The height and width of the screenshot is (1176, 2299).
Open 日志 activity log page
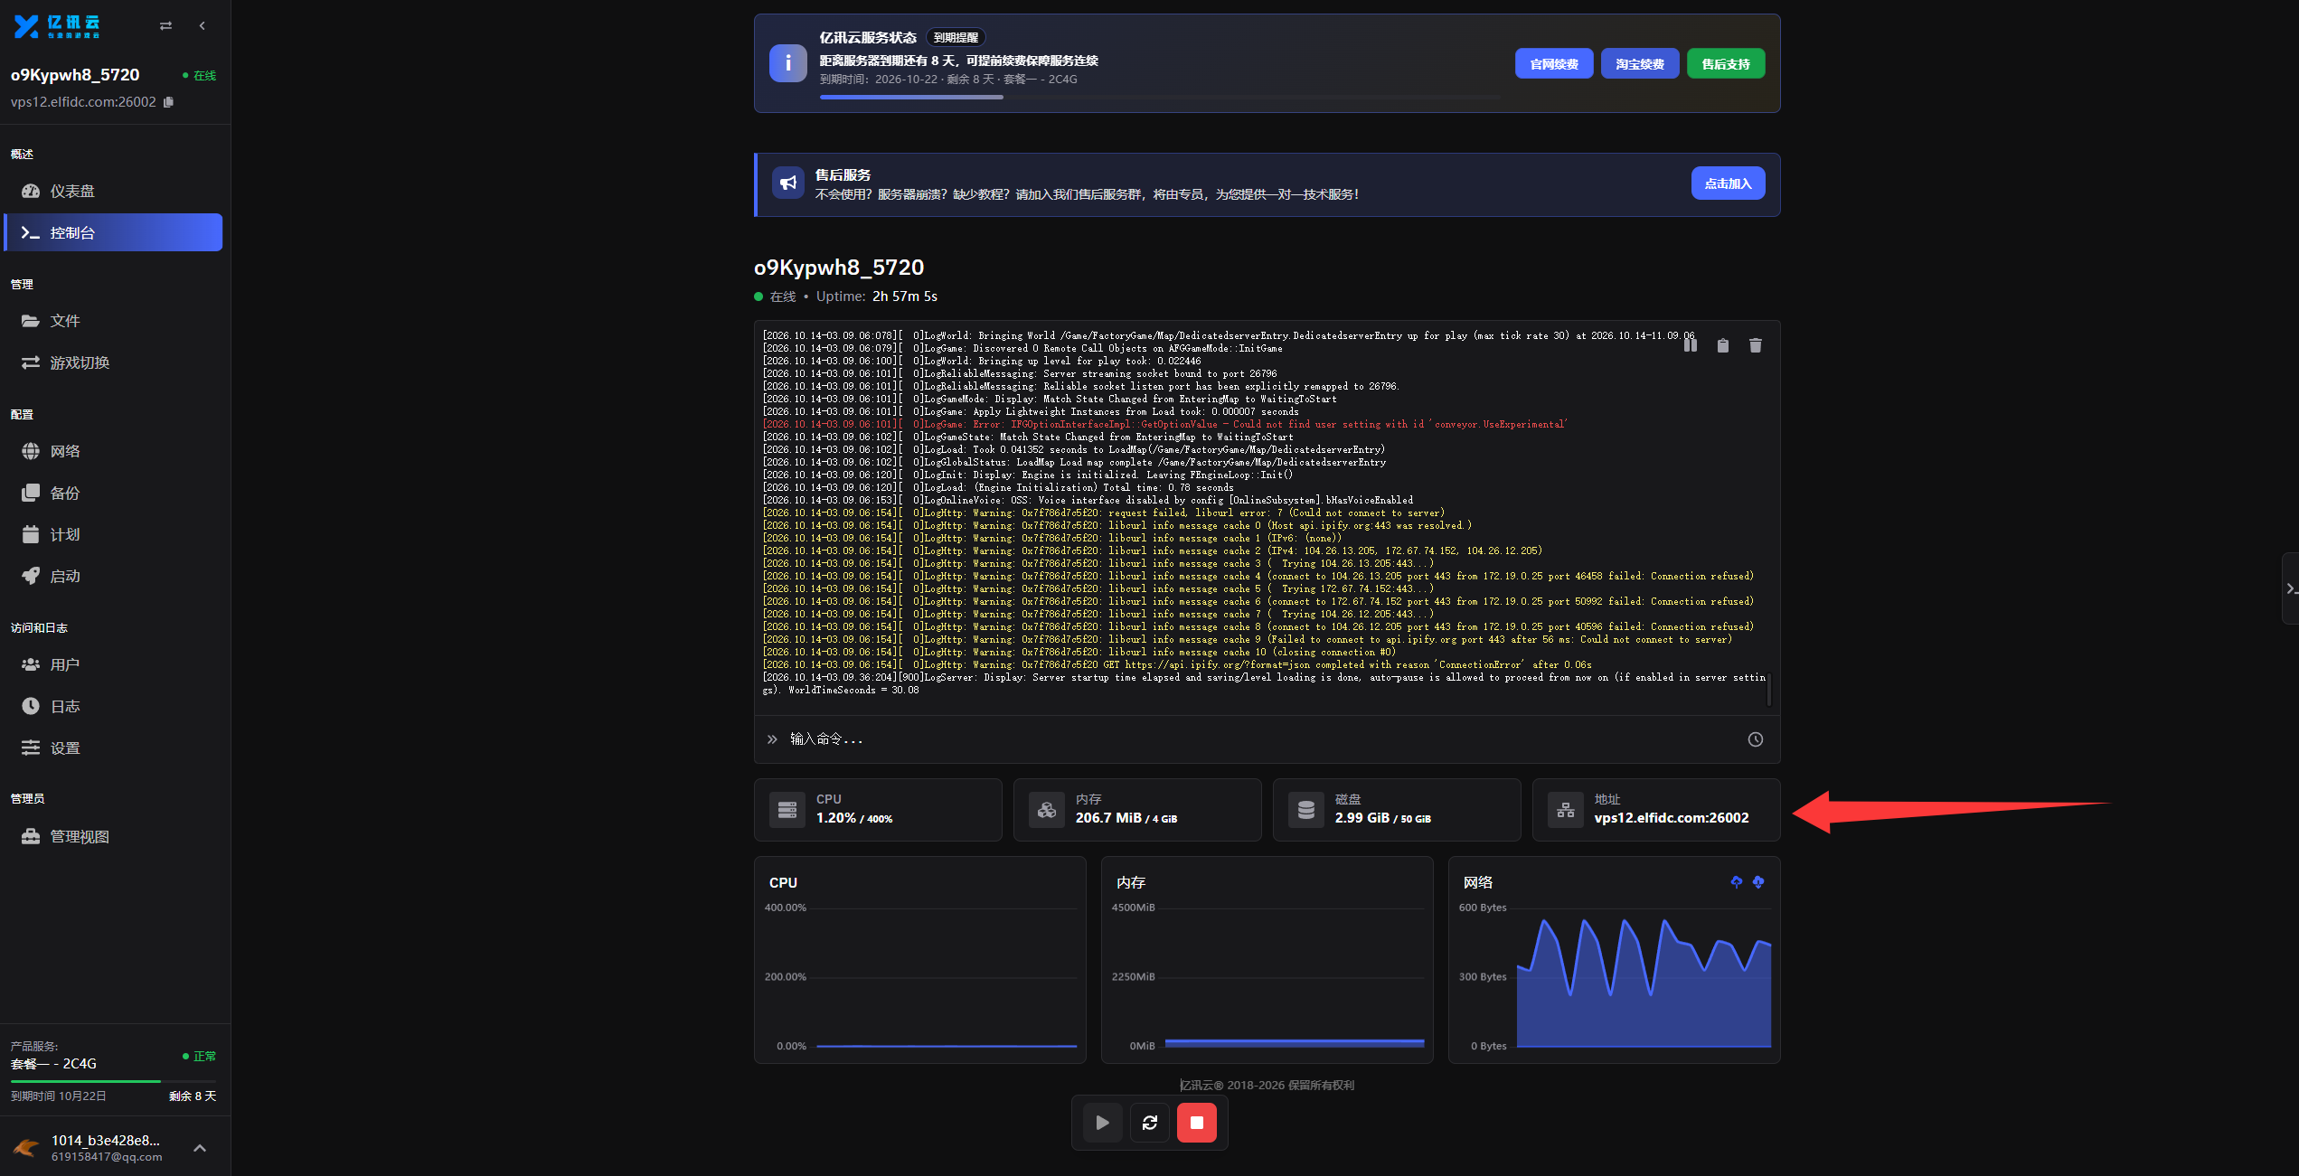pyautogui.click(x=113, y=706)
